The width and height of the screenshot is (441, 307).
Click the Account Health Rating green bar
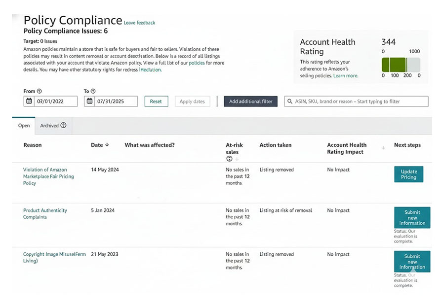click(x=394, y=65)
